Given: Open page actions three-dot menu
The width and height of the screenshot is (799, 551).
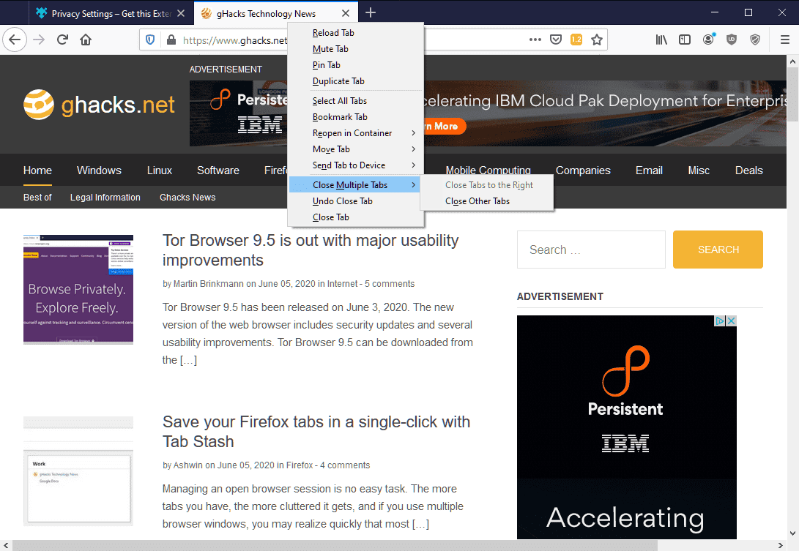Looking at the screenshot, I should click(535, 40).
